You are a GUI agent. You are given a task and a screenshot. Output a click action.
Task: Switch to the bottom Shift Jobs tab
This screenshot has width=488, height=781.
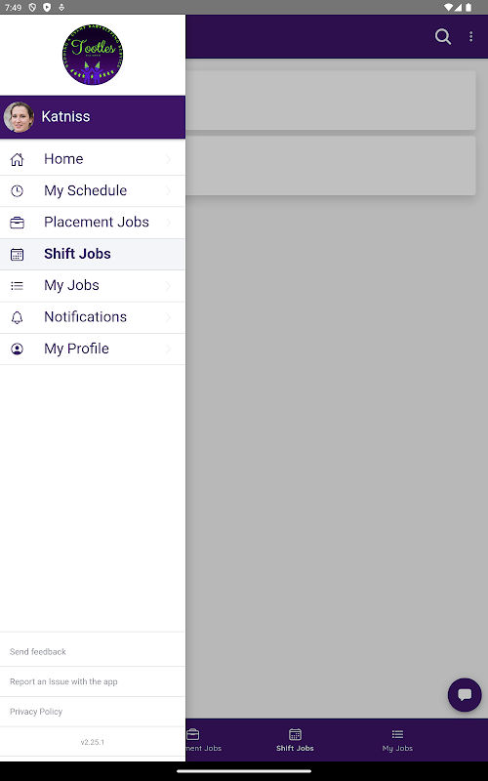tap(295, 740)
